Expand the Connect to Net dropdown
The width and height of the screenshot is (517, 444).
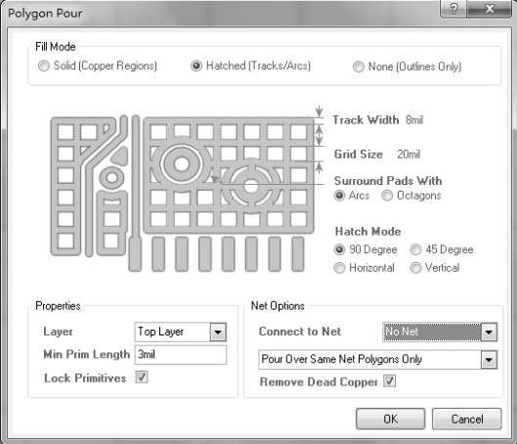[489, 332]
